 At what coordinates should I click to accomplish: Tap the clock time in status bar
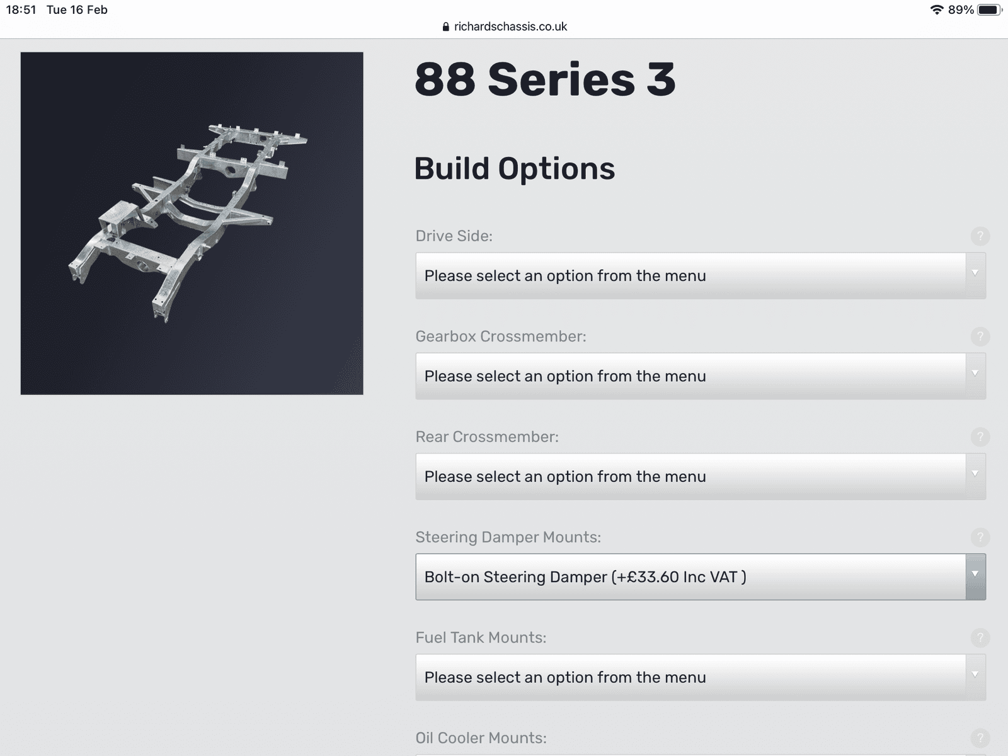tap(21, 9)
